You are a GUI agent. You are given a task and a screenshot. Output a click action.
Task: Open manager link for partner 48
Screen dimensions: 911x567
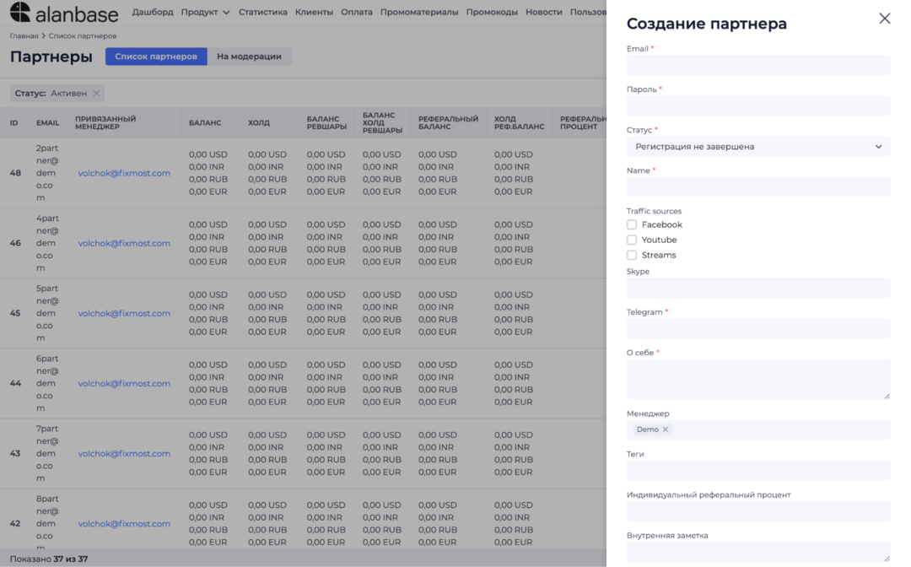pyautogui.click(x=124, y=173)
